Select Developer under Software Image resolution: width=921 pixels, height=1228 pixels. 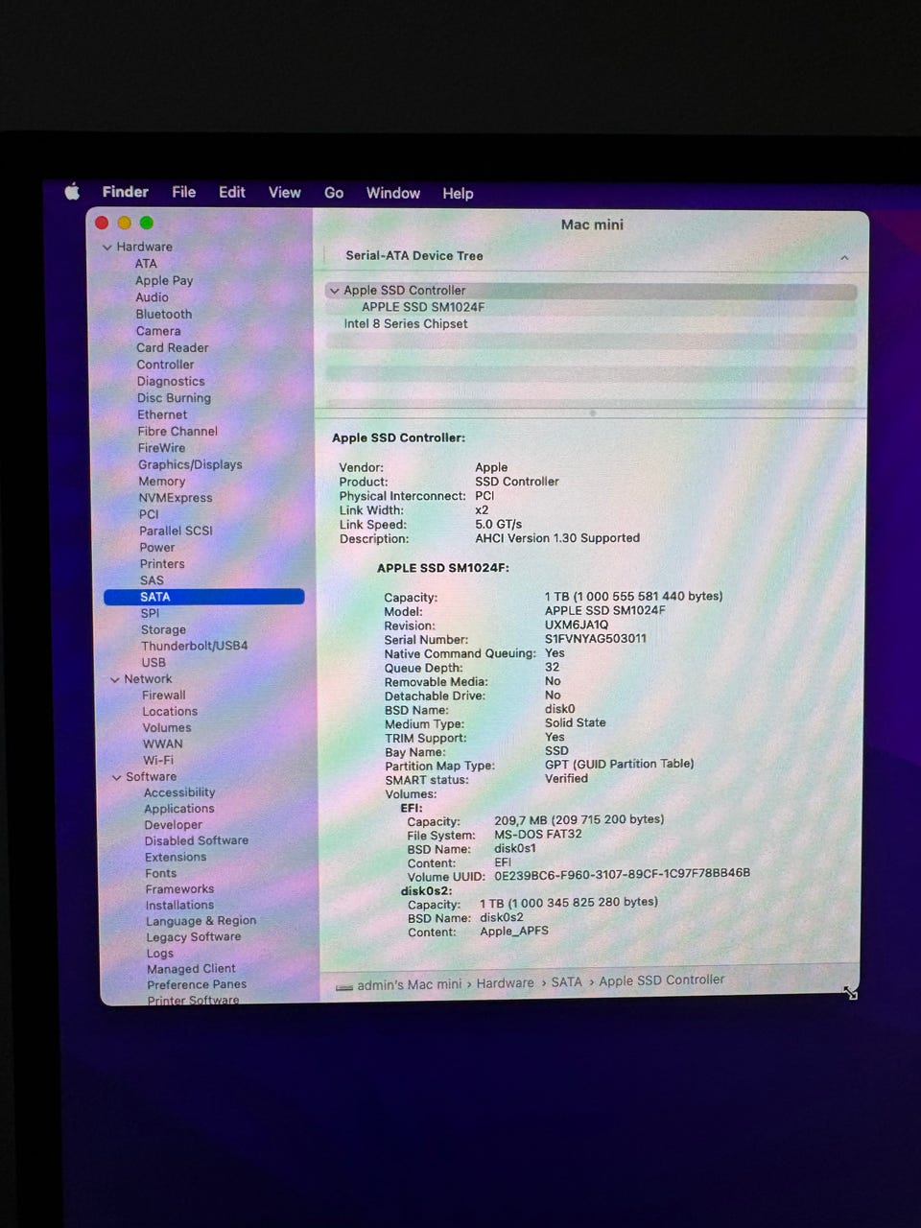click(x=174, y=825)
